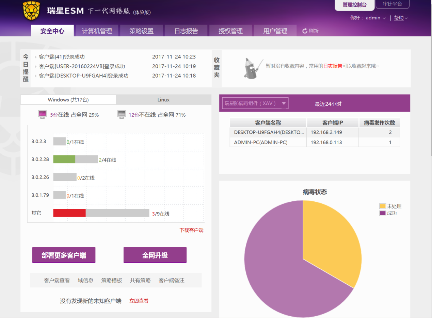Screen dimensions: 432x318
Task: Click the 部署更多客户端 button
Action: [64, 255]
